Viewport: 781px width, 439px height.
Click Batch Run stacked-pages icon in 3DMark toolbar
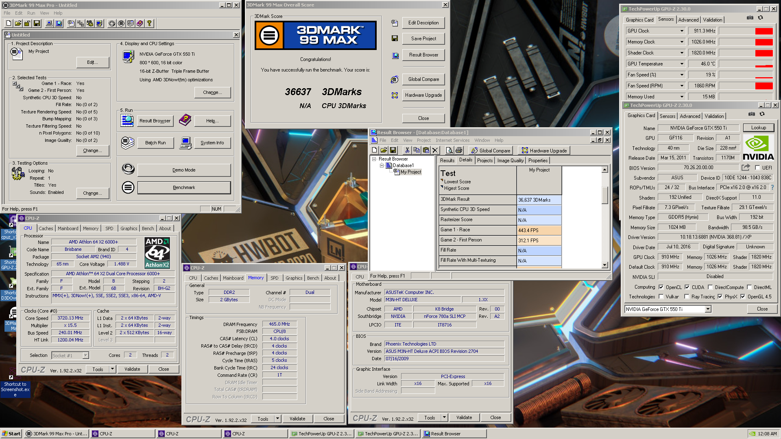131,24
